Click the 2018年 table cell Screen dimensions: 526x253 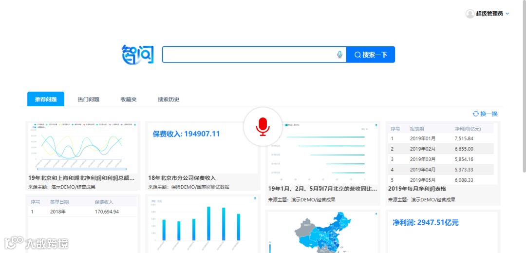click(57, 212)
